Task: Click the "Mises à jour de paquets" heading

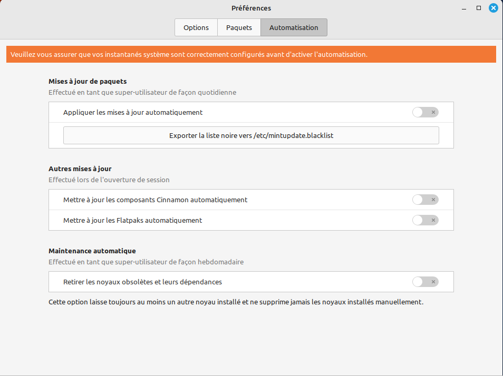Action: tap(88, 81)
